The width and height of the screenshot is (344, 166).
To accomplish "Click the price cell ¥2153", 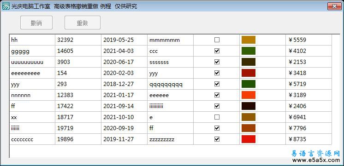I will [308, 62].
